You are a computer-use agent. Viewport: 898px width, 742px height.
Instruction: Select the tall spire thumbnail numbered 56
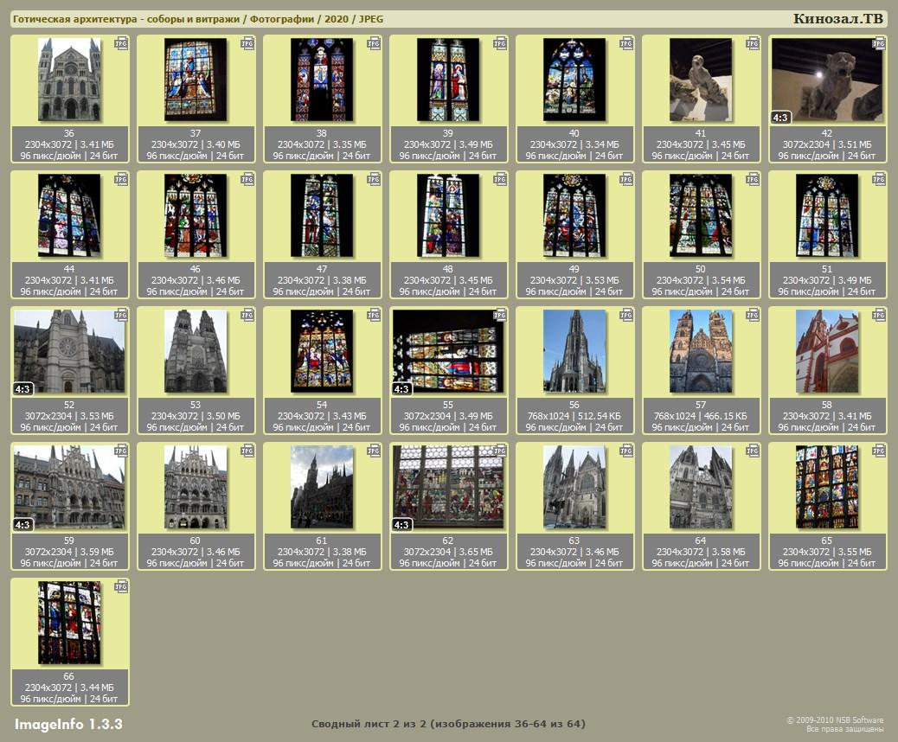coord(574,351)
